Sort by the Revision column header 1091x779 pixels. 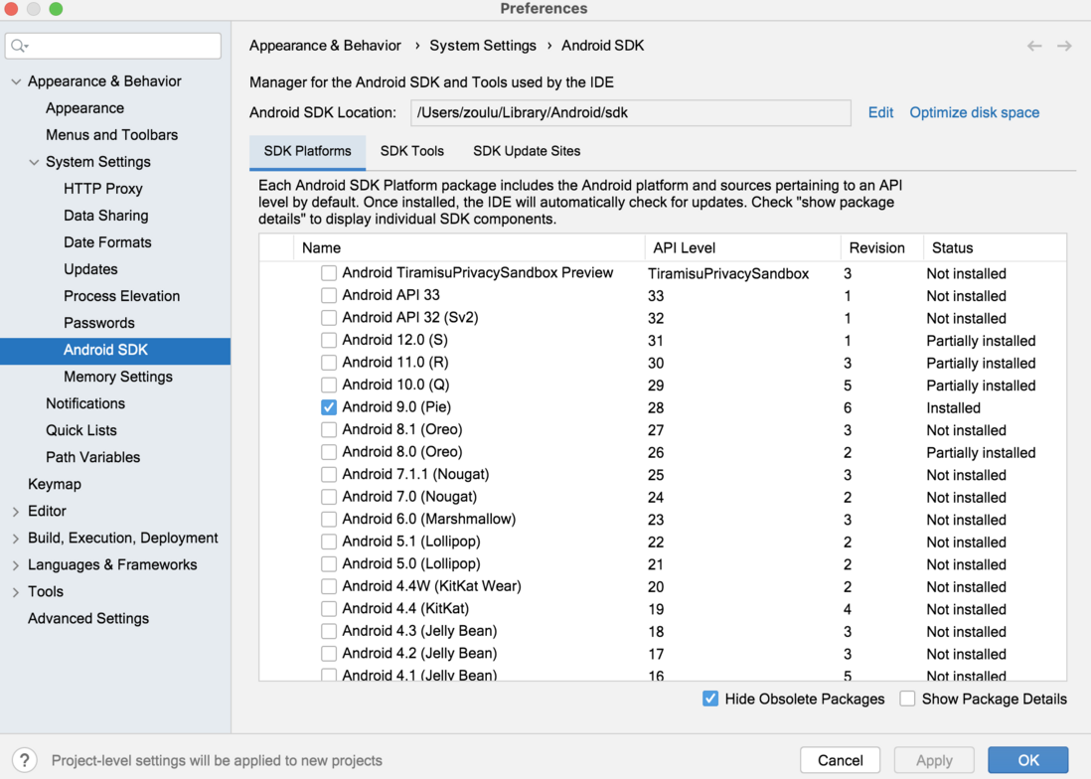click(x=881, y=248)
